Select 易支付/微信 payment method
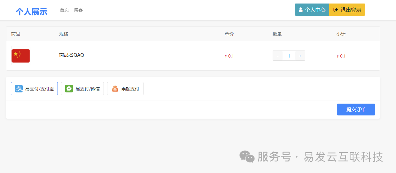Screen dimensions: 396x173 [x=82, y=89]
